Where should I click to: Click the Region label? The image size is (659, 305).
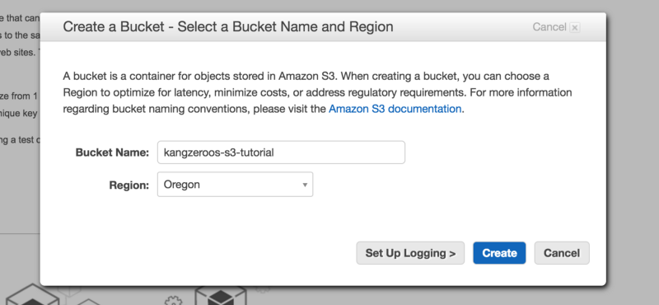[129, 185]
